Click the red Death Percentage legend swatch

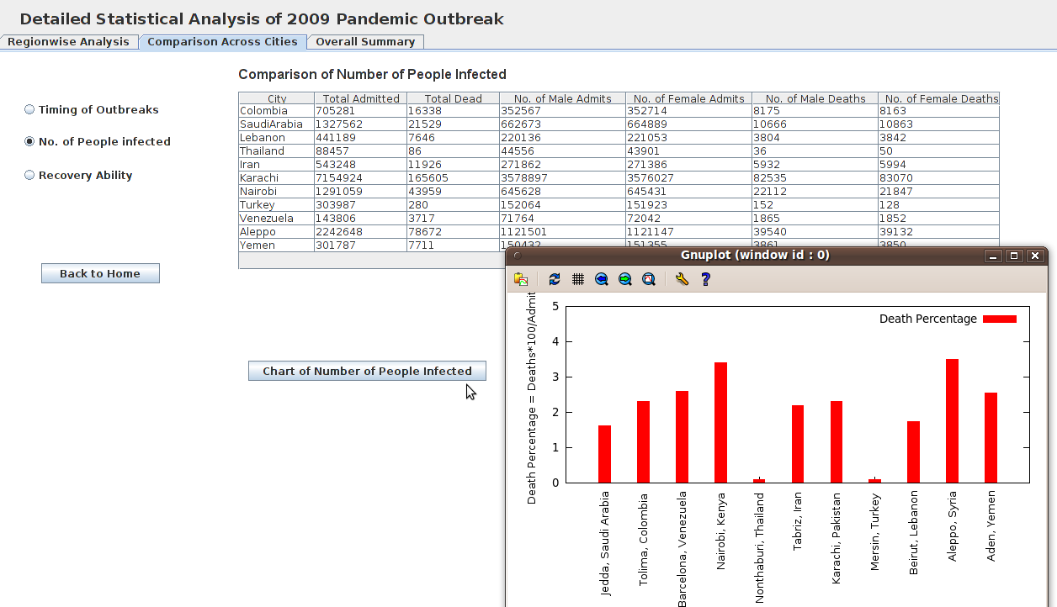[1000, 319]
